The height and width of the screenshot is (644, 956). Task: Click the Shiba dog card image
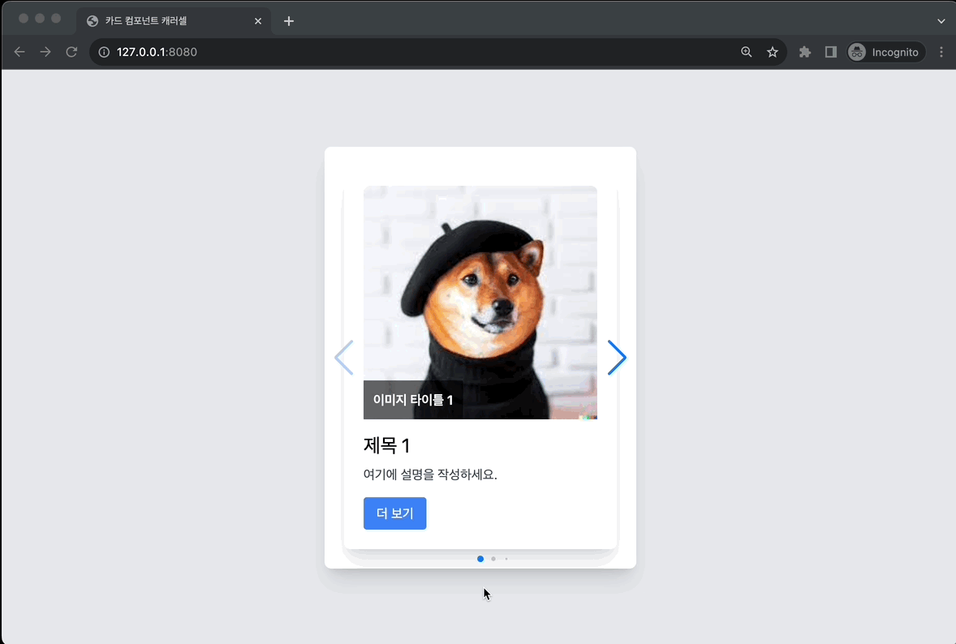(x=480, y=303)
